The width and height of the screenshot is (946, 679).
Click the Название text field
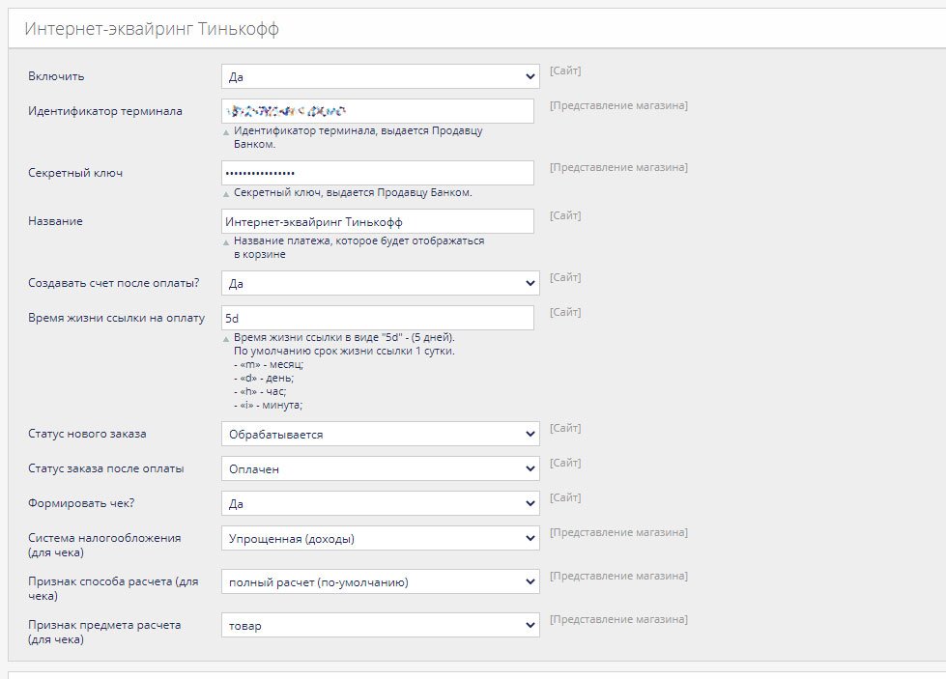click(377, 221)
